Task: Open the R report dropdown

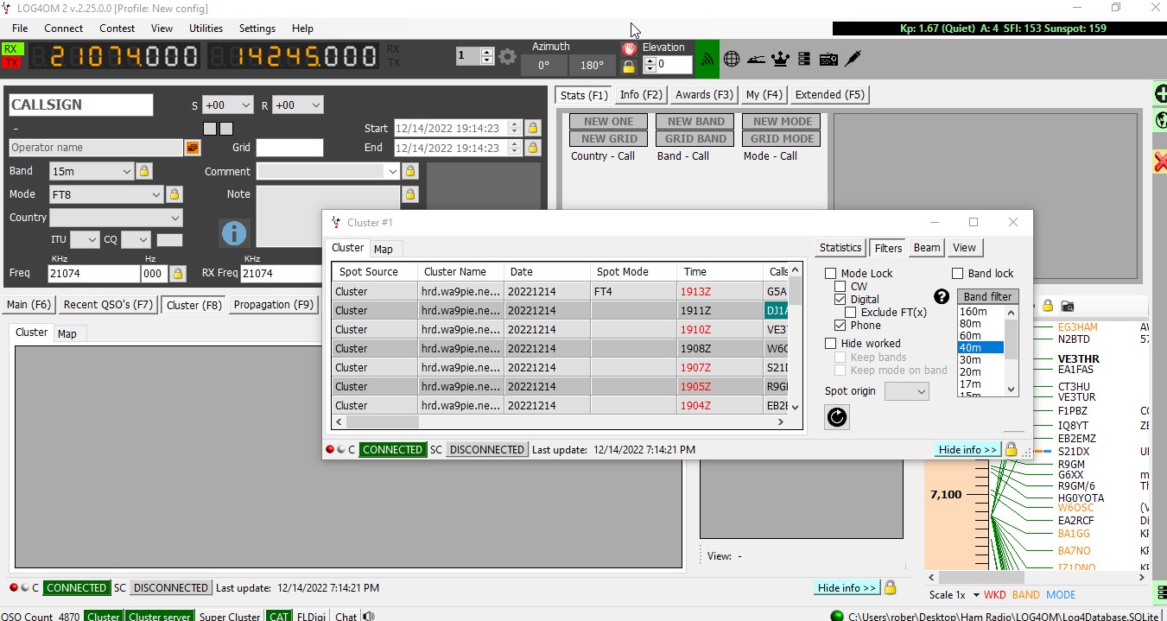Action: point(297,105)
